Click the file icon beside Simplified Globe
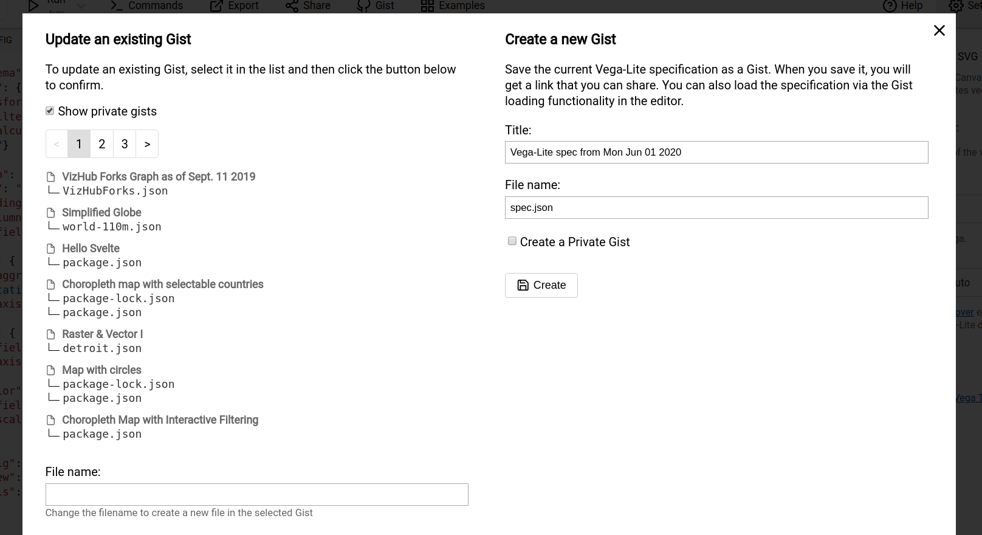This screenshot has height=535, width=982. pyautogui.click(x=51, y=212)
